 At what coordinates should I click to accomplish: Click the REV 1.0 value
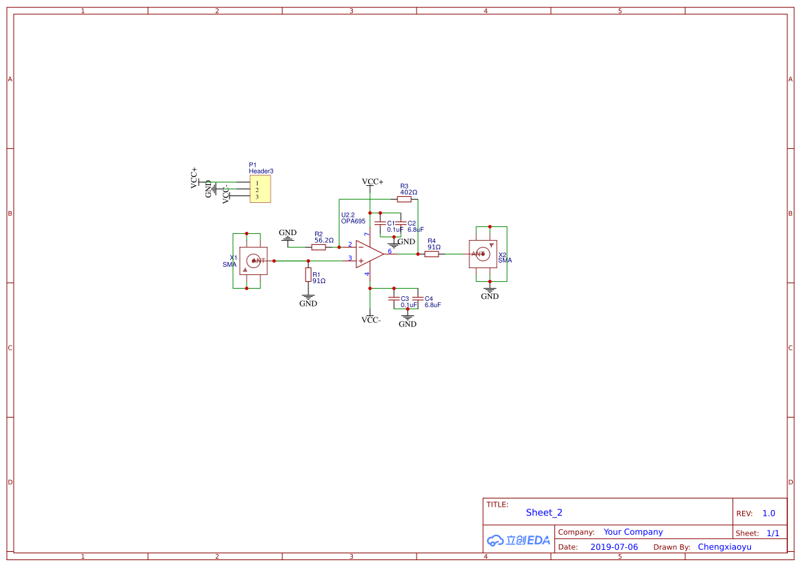pos(769,514)
